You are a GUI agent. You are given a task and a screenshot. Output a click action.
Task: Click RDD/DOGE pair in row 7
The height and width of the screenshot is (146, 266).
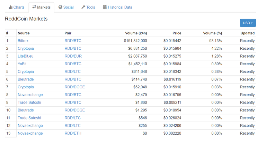[75, 87]
